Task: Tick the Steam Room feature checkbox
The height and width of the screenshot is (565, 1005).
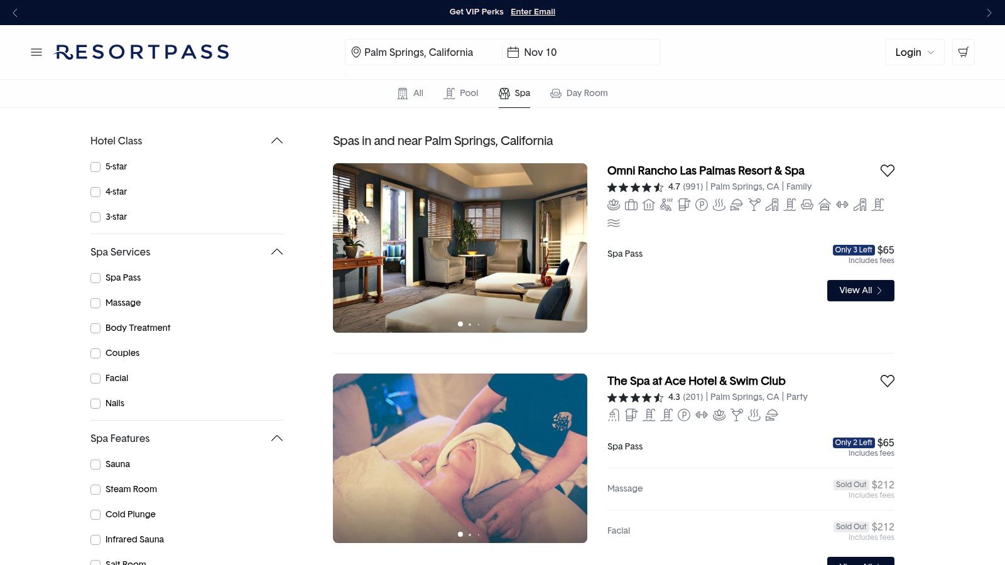Action: 95,490
